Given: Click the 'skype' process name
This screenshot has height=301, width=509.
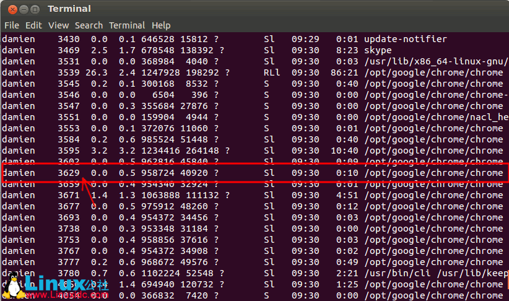Looking at the screenshot, I should click(378, 51).
